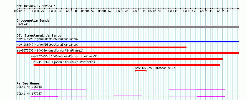
Task: Select the red nsv4186947 variant bar
Action: (x=102, y=47)
